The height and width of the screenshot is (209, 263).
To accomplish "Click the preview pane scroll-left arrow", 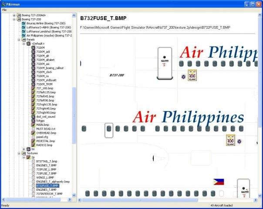I will click(80, 200).
